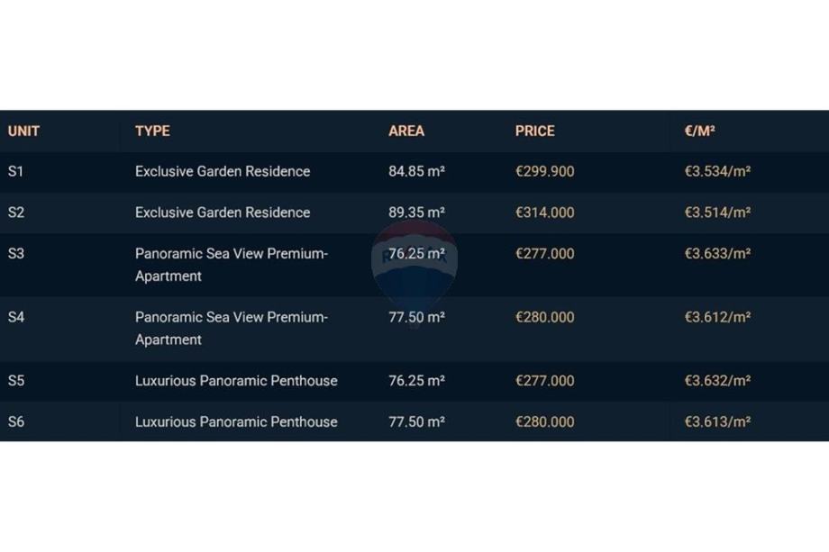Click S3 Panoramic Sea View Premium-Apartment text
This screenshot has height=552, width=829.
pyautogui.click(x=231, y=265)
